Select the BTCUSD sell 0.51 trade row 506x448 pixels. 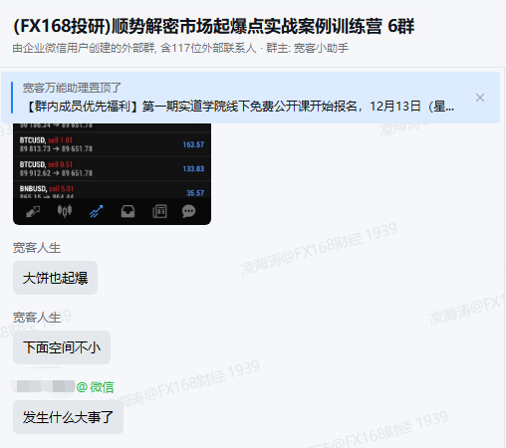pyautogui.click(x=112, y=169)
